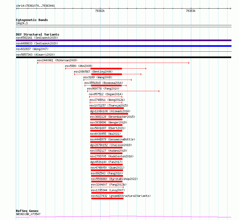Open variant esv3551819 (Boomsma2014)
This screenshot has height=220, width=239.
[x=104, y=83]
